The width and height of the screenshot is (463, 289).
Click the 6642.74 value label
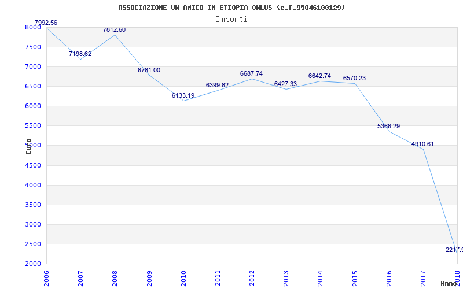pos(320,76)
